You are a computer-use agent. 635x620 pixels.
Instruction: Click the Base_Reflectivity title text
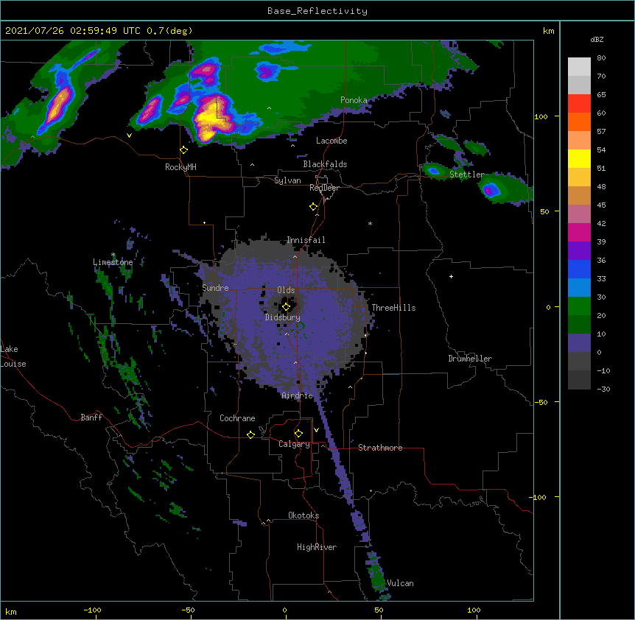317,11
